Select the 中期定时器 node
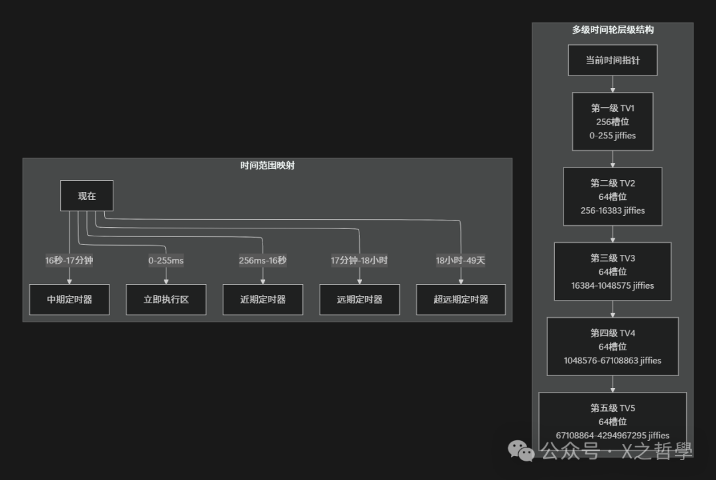 pyautogui.click(x=70, y=299)
